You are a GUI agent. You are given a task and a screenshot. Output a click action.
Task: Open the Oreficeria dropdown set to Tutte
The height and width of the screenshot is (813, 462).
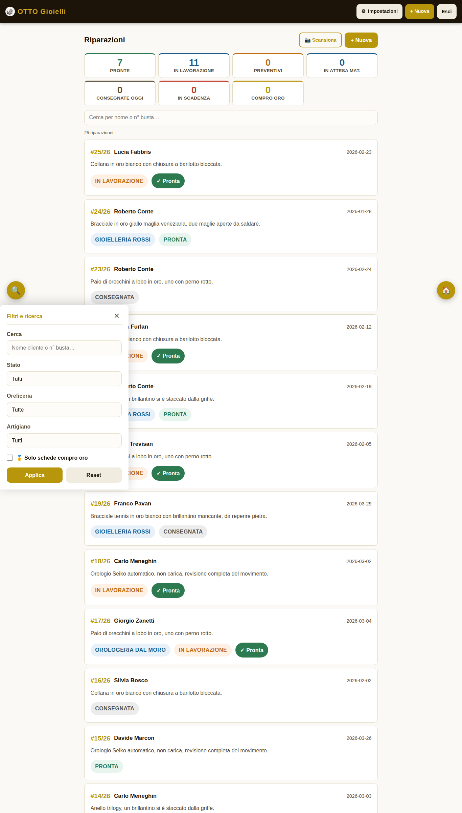pyautogui.click(x=64, y=409)
